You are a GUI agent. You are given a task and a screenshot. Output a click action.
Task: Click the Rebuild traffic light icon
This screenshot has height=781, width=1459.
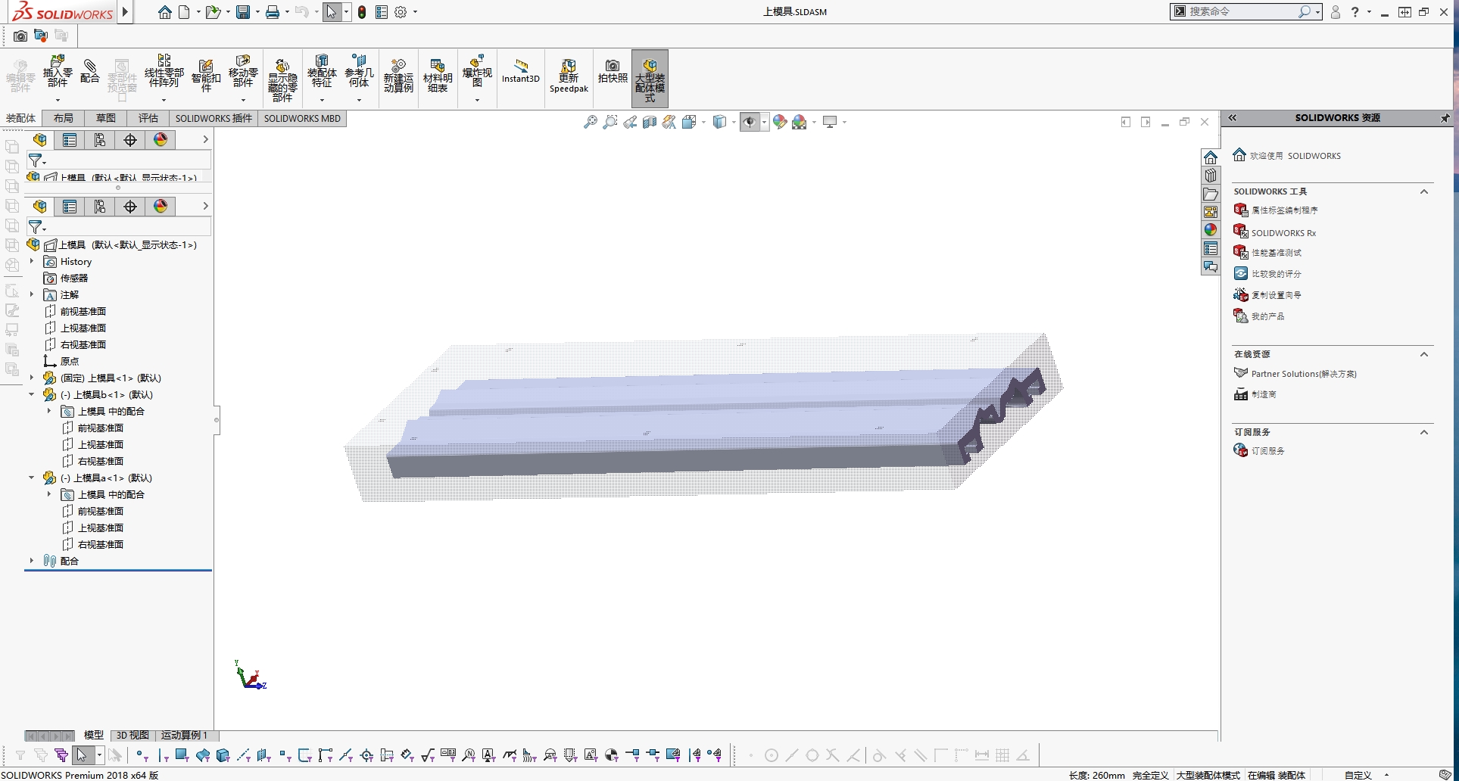[x=362, y=12]
